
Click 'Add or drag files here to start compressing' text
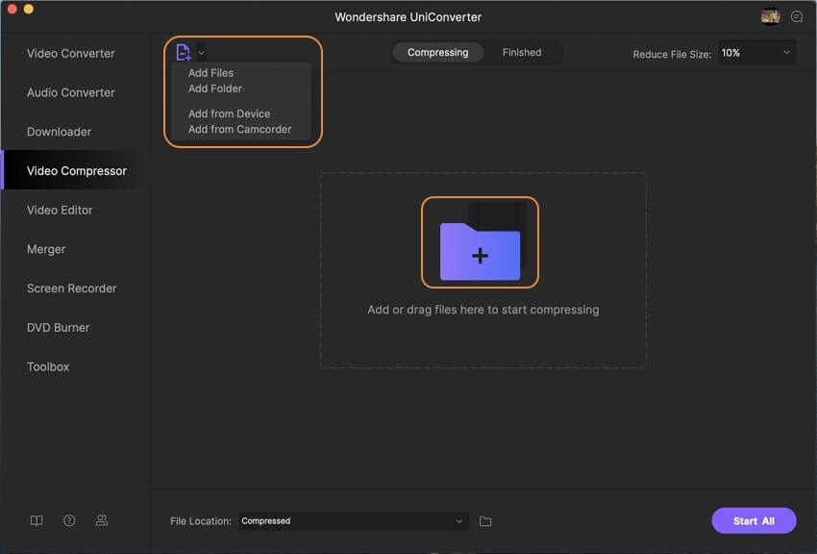(483, 310)
